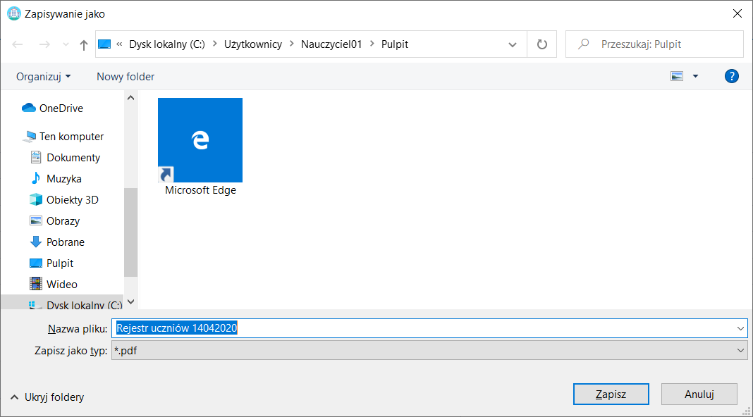
Task: Click the Dokumenty document icon
Action: [x=36, y=157]
